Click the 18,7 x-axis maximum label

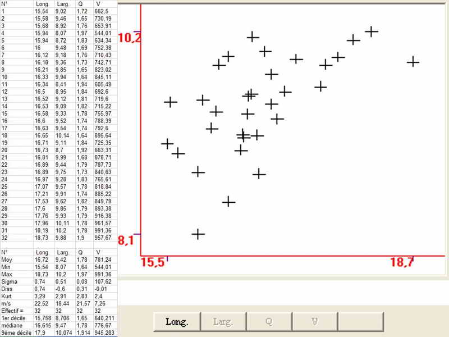[402, 262]
